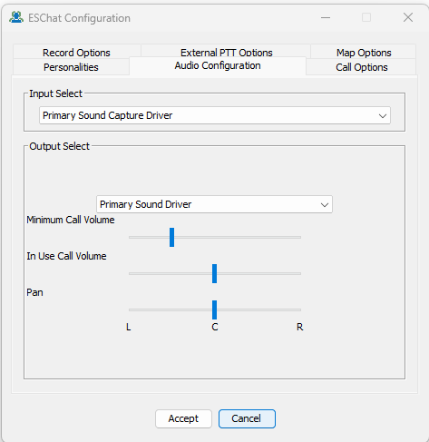Click the L label under Pan slider
This screenshot has height=442, width=429.
(x=129, y=327)
